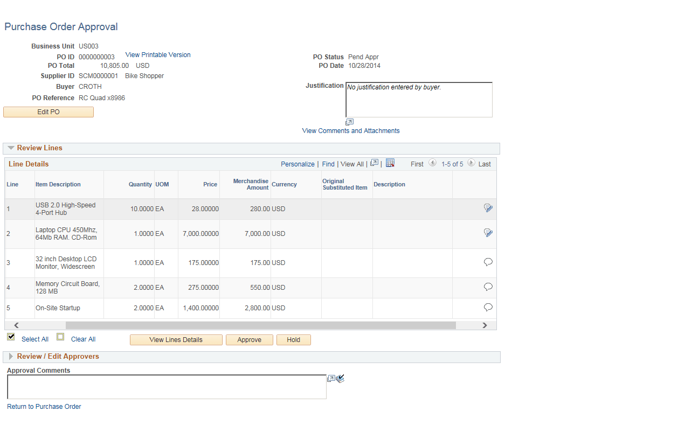
Task: Open the Personalize link
Action: coord(298,164)
